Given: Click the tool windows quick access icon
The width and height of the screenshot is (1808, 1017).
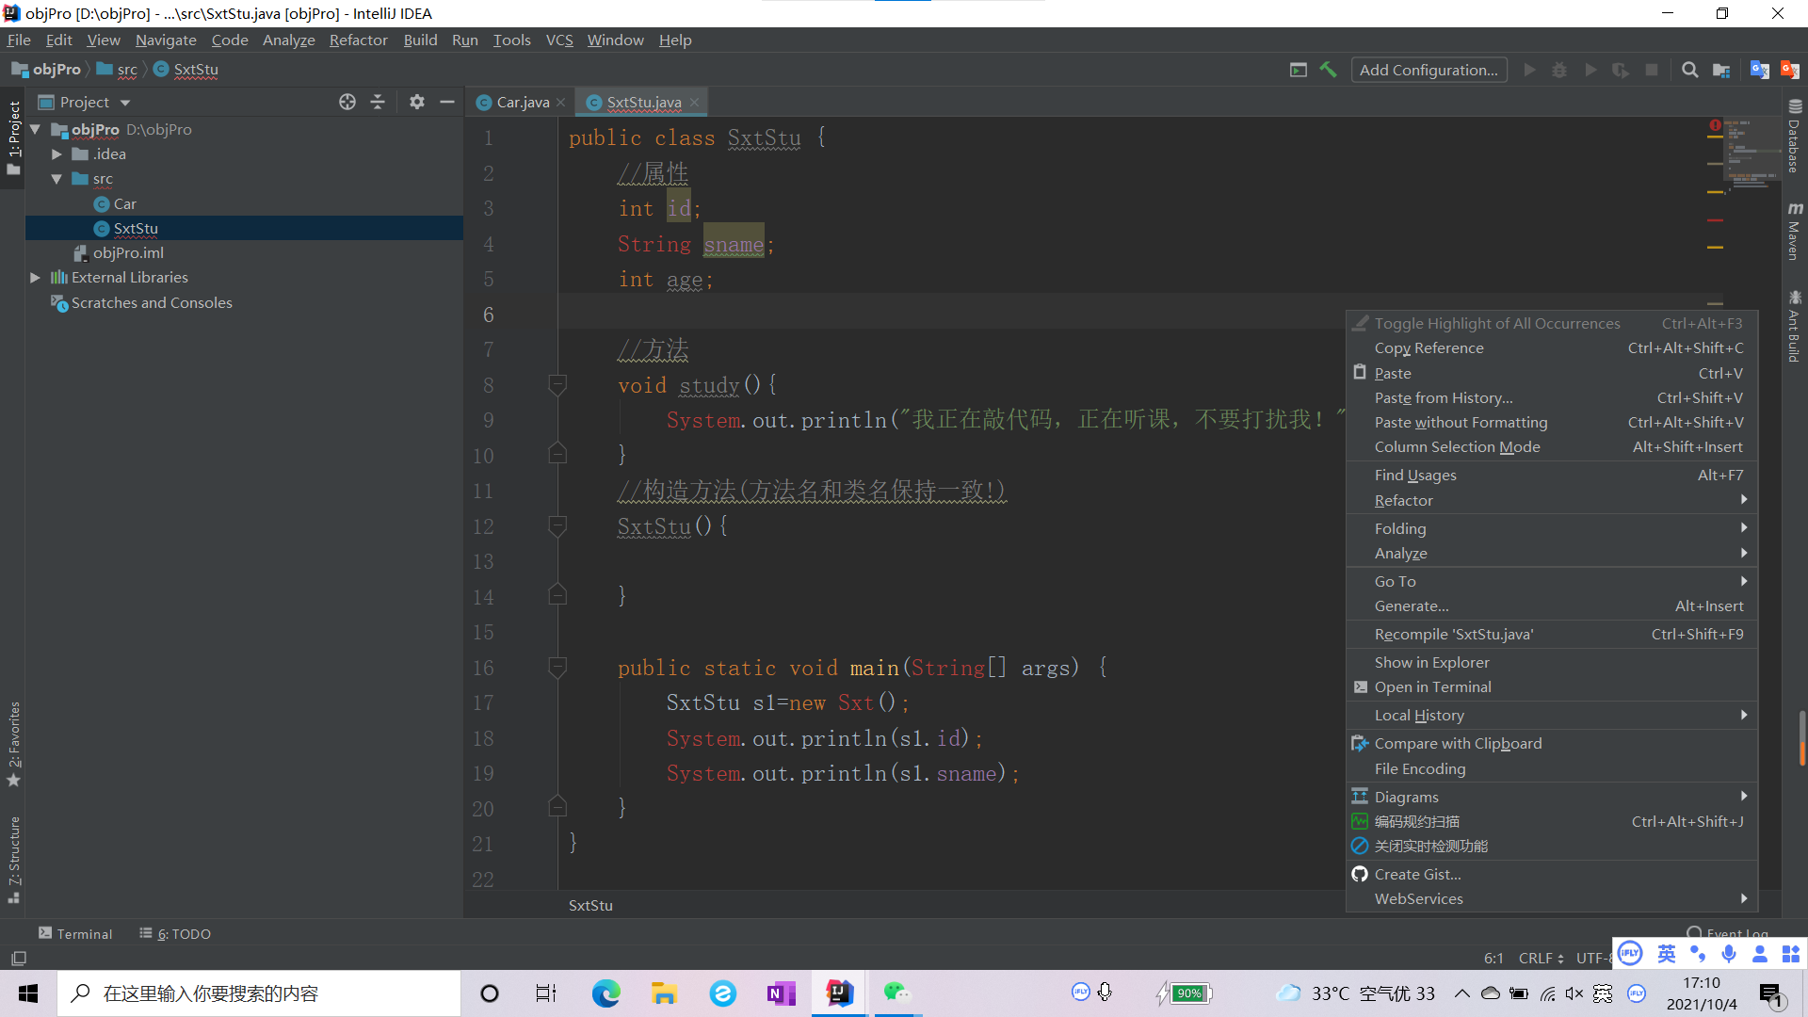Looking at the screenshot, I should [18, 959].
